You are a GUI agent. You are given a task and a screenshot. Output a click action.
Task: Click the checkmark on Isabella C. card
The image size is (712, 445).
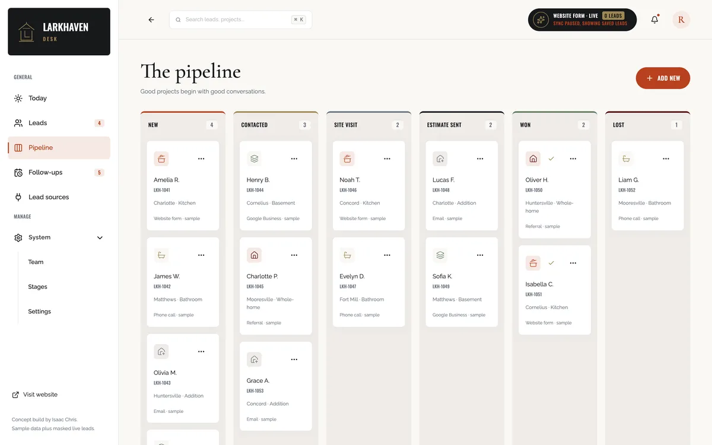click(551, 263)
